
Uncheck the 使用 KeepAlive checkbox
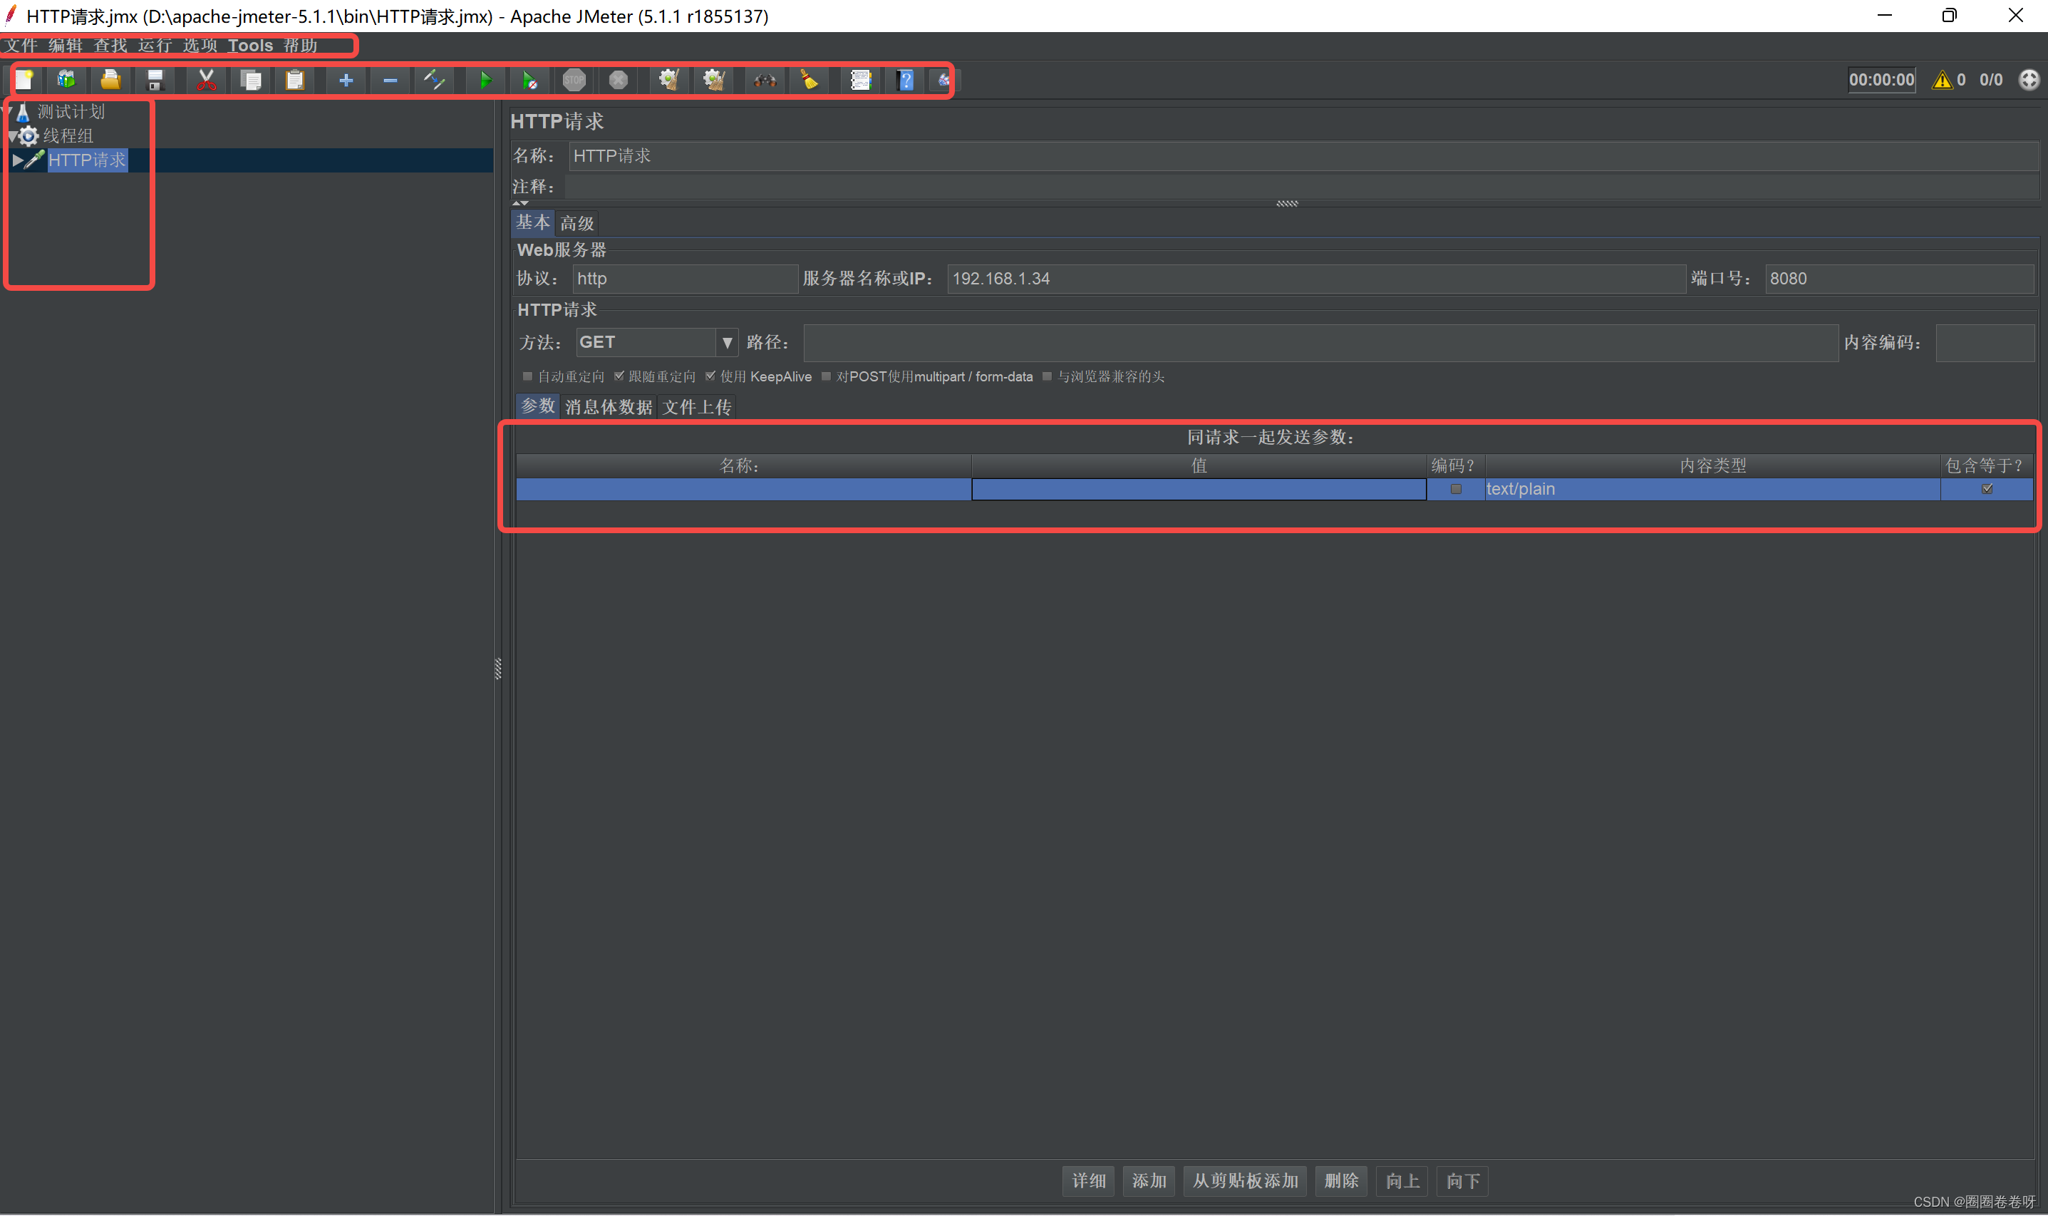[x=710, y=376]
